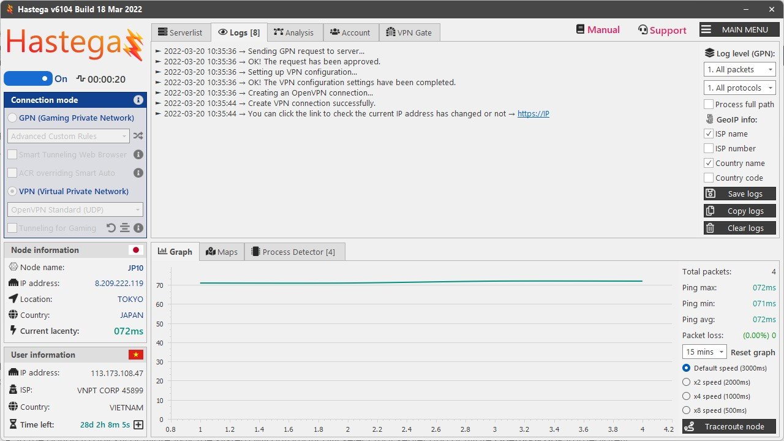The image size is (784, 441).
Task: Toggle the On connection switch
Action: pyautogui.click(x=28, y=78)
